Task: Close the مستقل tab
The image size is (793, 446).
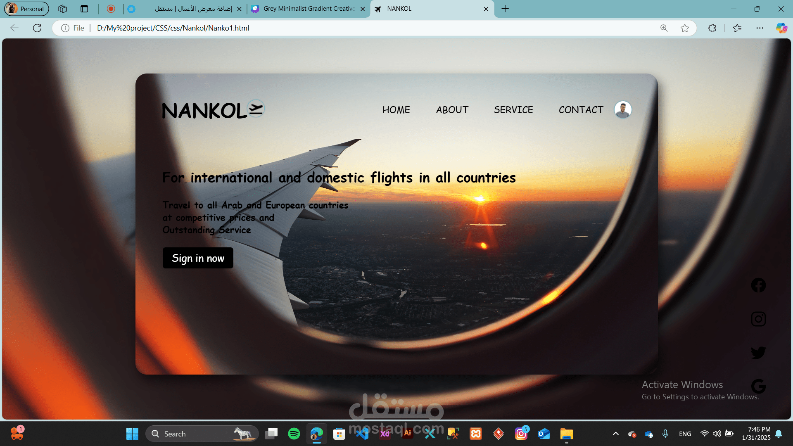Action: [x=239, y=9]
